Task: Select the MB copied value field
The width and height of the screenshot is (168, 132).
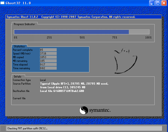Action: tap(48, 57)
